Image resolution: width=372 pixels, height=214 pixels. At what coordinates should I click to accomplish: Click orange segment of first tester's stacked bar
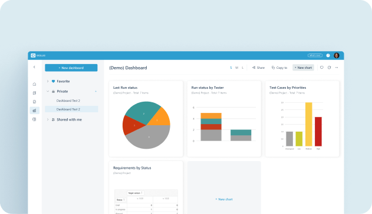[211, 116]
